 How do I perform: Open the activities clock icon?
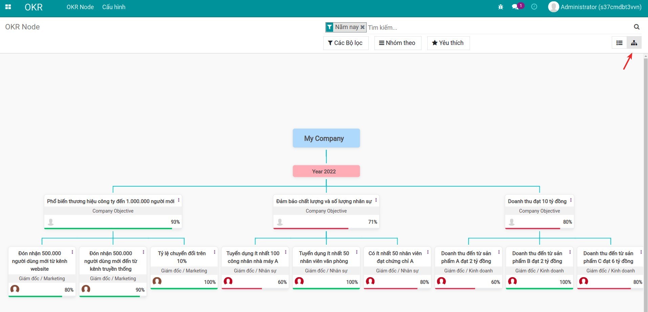coord(534,7)
